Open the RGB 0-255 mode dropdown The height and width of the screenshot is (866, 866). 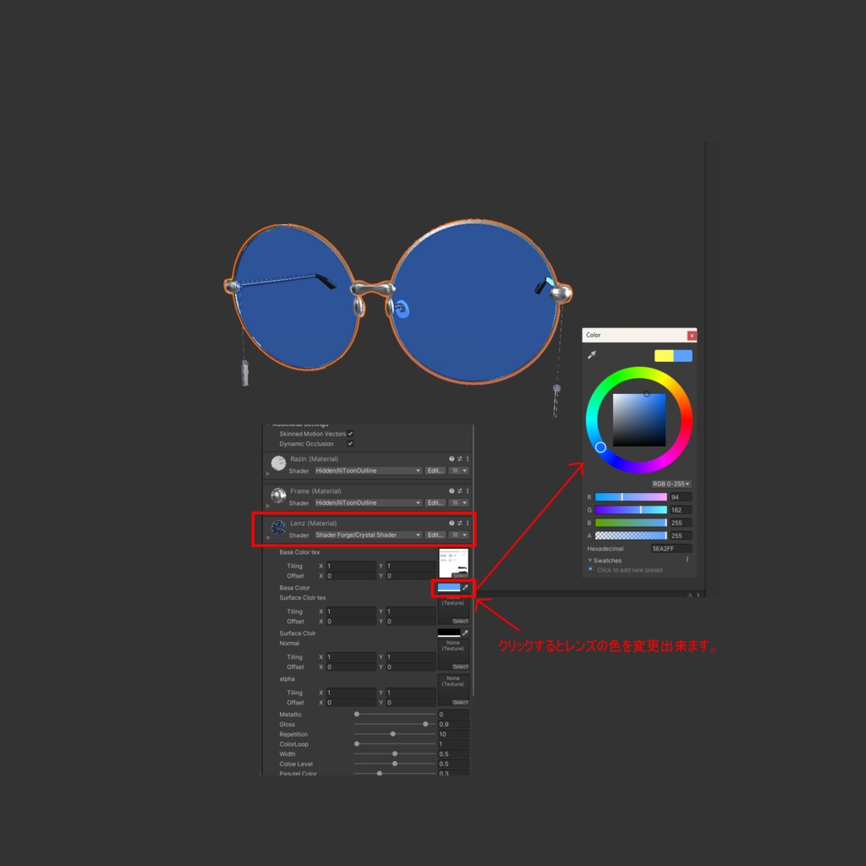click(671, 484)
